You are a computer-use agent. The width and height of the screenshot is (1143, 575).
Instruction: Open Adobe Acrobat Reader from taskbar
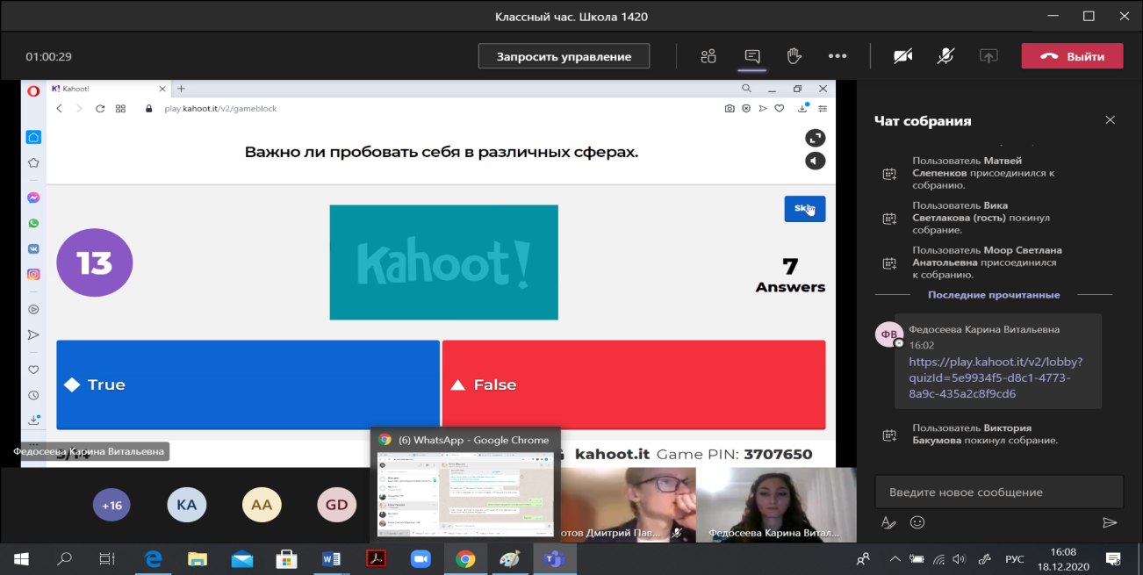pyautogui.click(x=376, y=557)
